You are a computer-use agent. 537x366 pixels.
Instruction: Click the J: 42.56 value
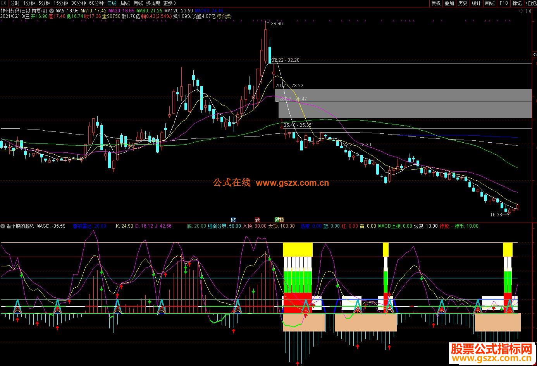[x=163, y=226]
